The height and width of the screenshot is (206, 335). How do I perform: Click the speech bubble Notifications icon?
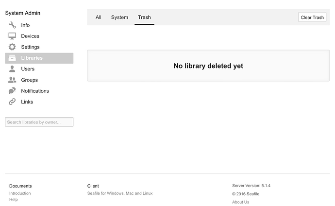tap(12, 91)
